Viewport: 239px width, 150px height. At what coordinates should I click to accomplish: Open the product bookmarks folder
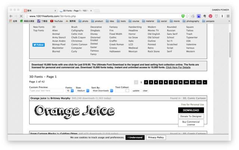click(97, 21)
